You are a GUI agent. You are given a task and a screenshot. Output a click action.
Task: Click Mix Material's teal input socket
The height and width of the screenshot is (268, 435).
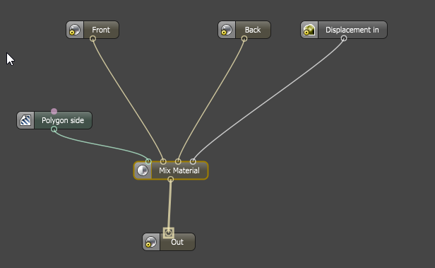[x=148, y=161]
